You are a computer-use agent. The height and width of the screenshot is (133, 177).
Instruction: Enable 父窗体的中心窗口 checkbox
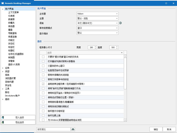coord(43,66)
